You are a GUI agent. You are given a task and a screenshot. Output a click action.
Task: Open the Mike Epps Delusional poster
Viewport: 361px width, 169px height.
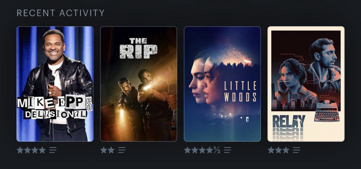pyautogui.click(x=55, y=84)
